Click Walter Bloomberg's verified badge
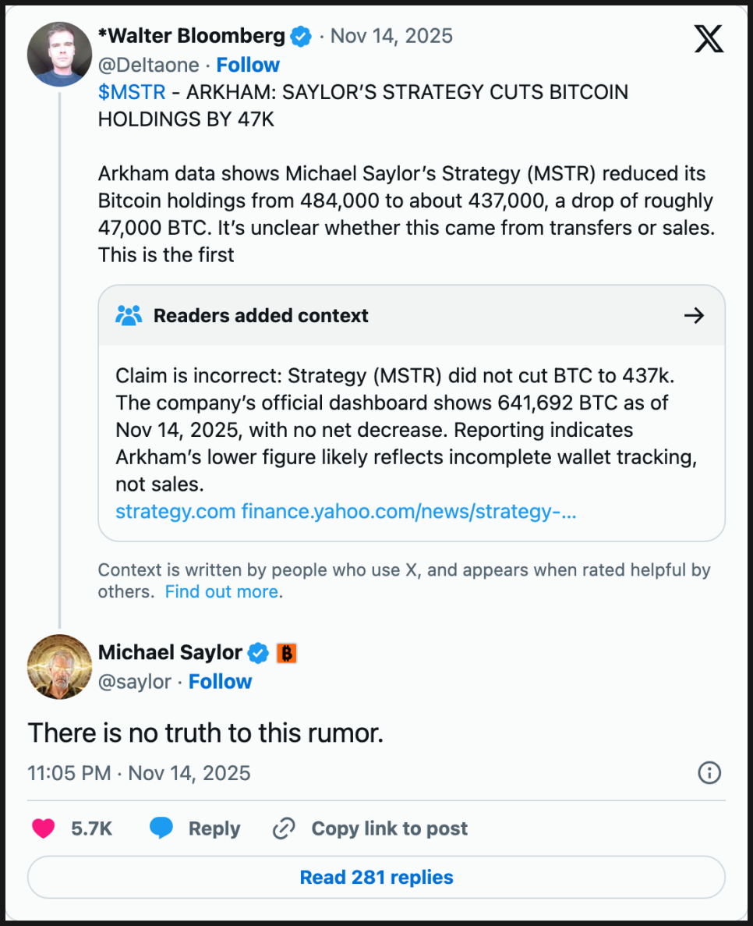The height and width of the screenshot is (926, 753). [x=301, y=37]
